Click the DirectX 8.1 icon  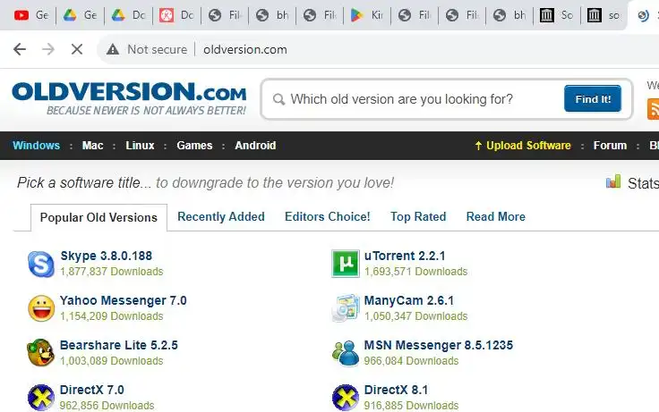point(346,398)
